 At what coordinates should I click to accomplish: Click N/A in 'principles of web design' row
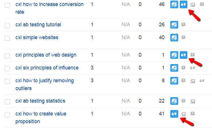coord(126,55)
